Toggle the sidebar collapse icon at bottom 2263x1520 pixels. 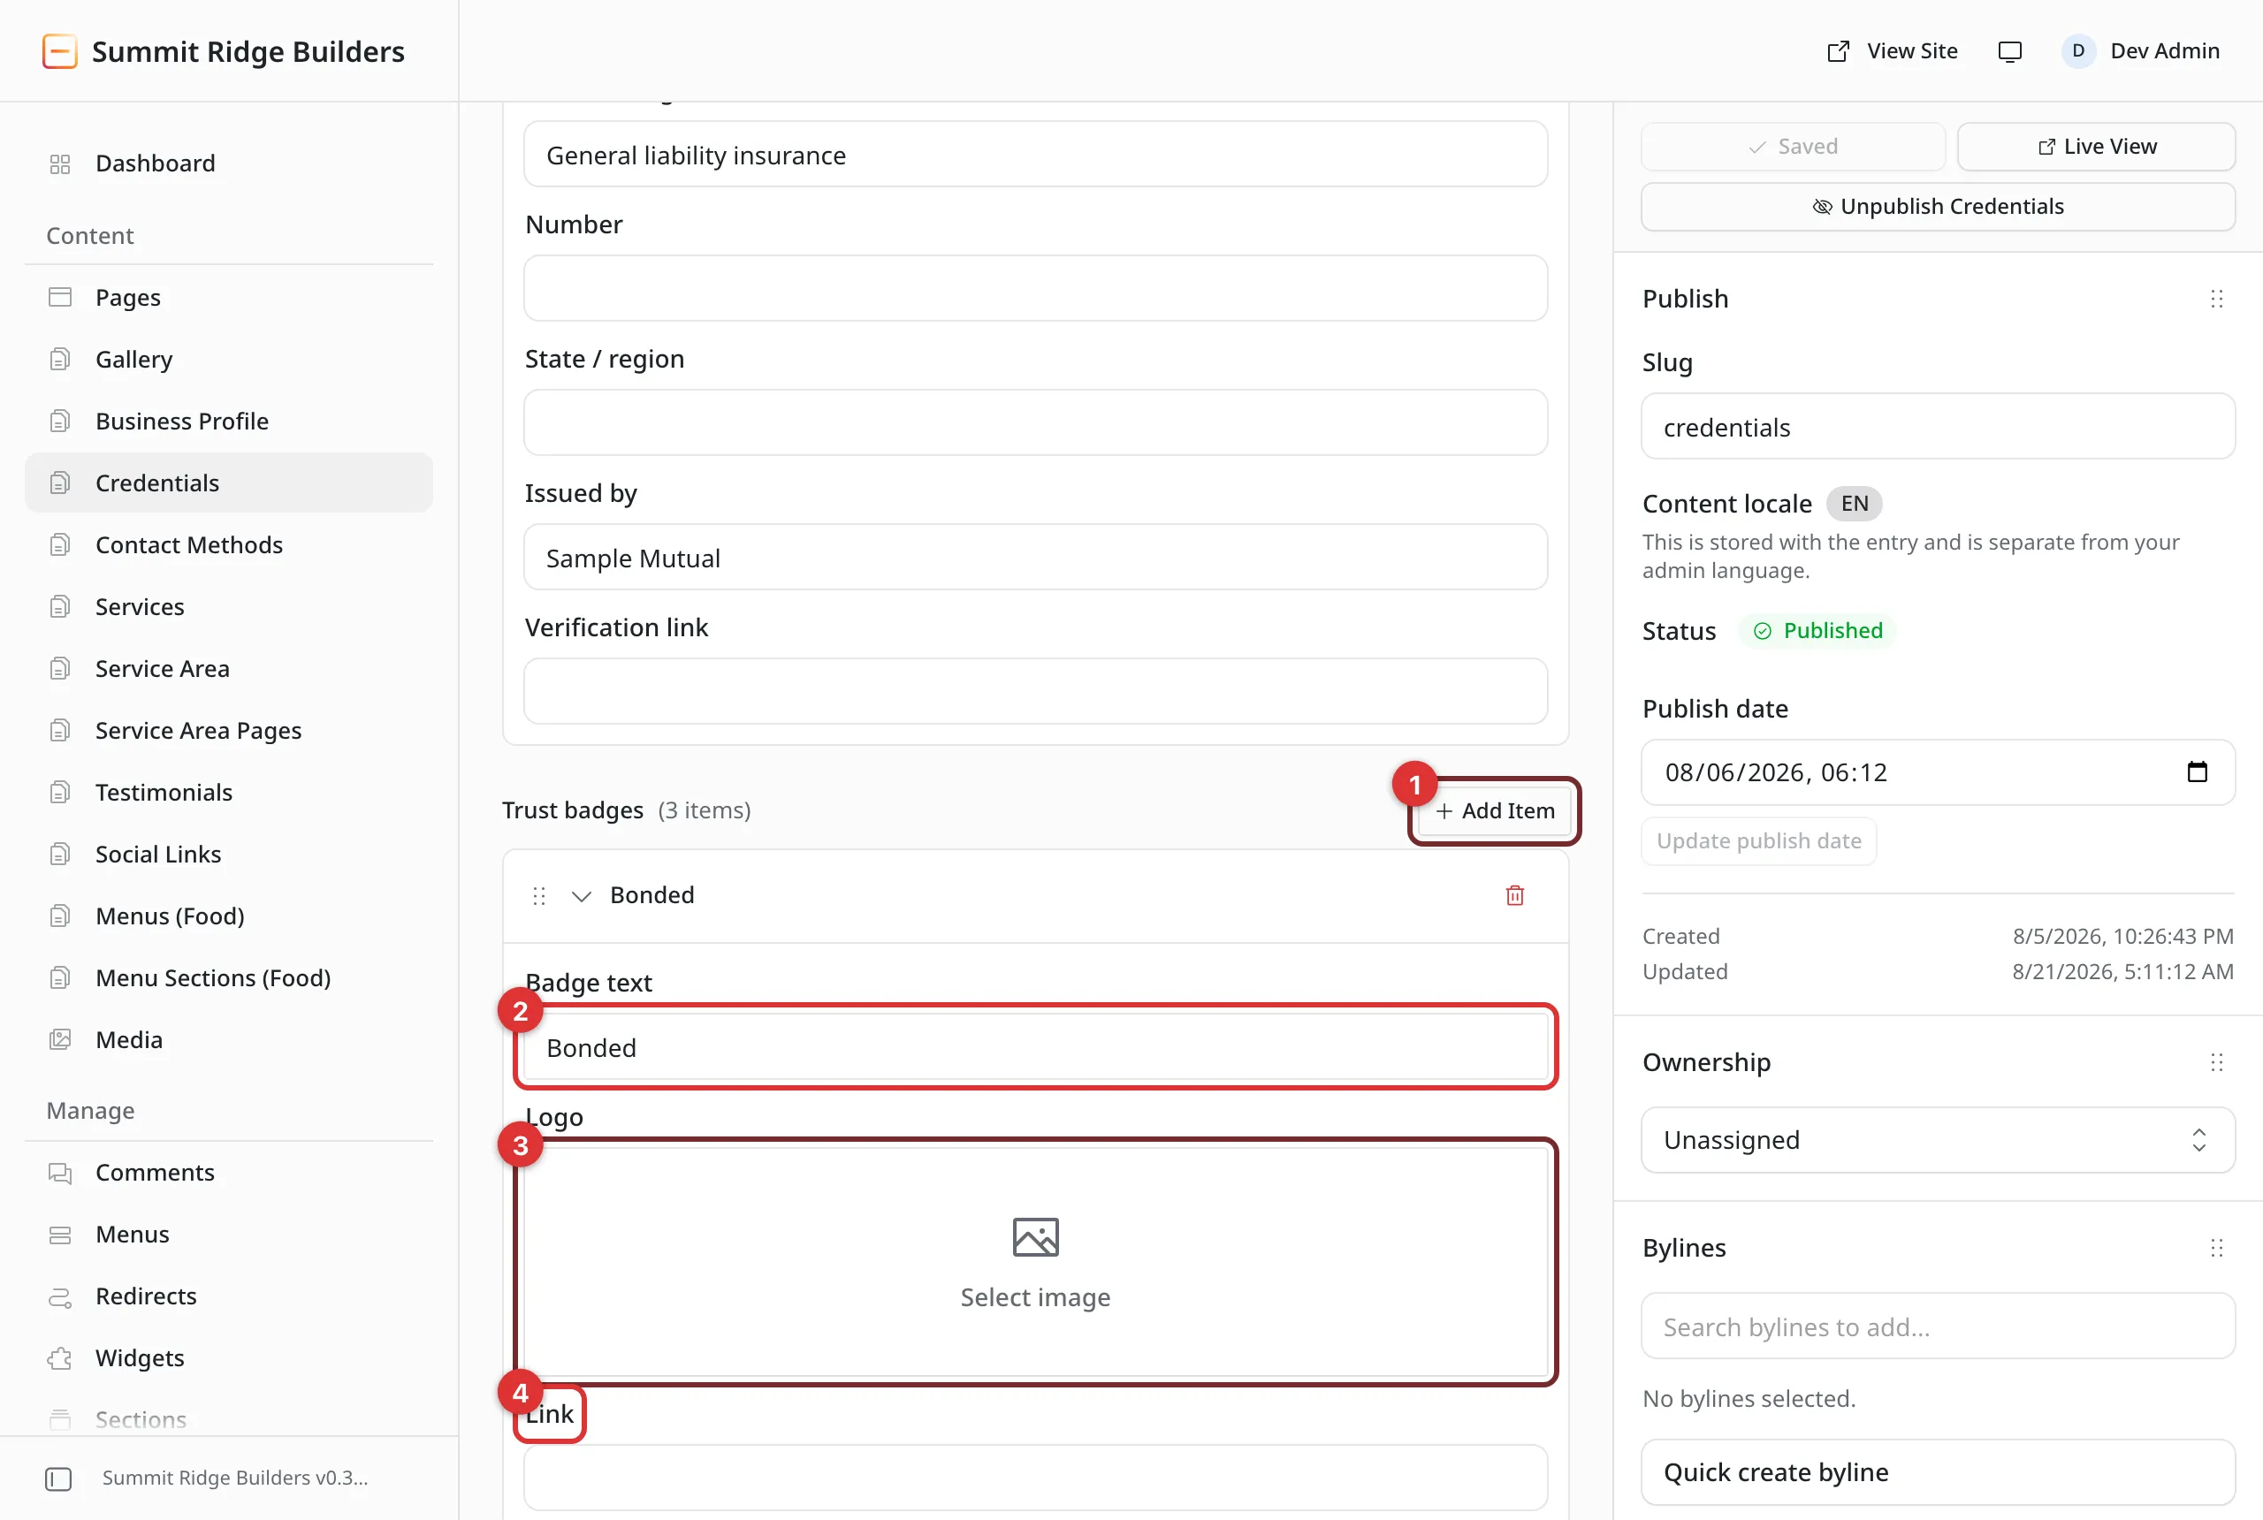58,1479
